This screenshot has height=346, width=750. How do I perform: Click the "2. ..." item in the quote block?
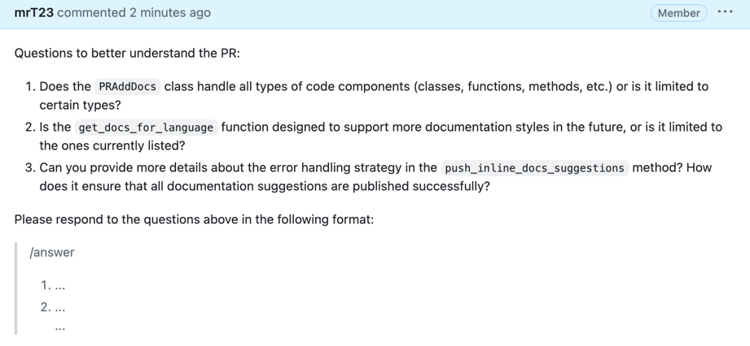click(x=53, y=307)
